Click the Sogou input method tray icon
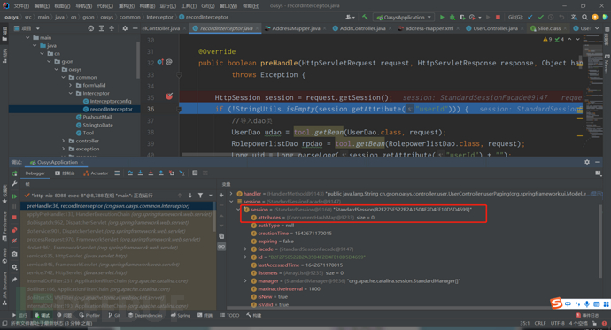The image size is (611, 330). [x=556, y=303]
